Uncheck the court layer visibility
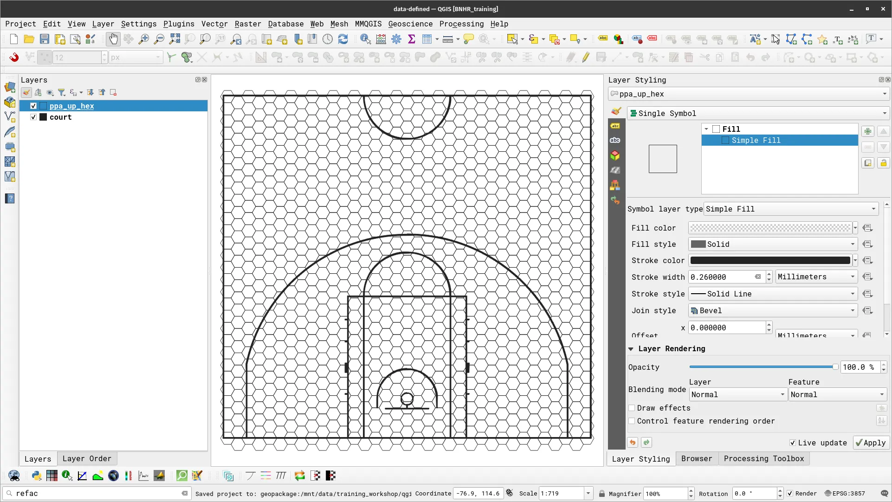The height and width of the screenshot is (502, 892). click(x=33, y=117)
